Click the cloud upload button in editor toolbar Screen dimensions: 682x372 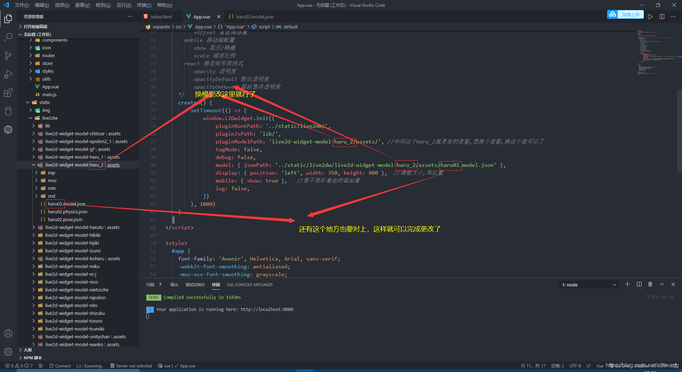[x=625, y=15]
